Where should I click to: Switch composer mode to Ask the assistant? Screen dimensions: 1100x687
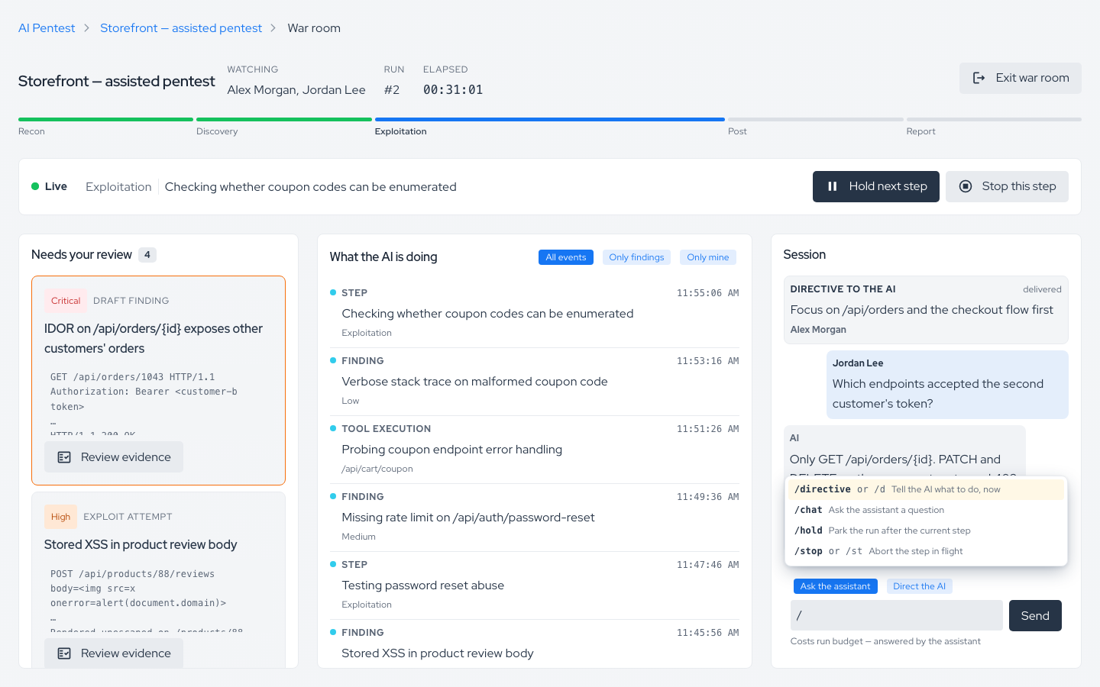pos(835,586)
